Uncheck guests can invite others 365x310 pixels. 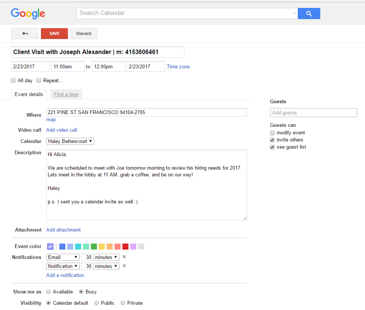coord(272,140)
